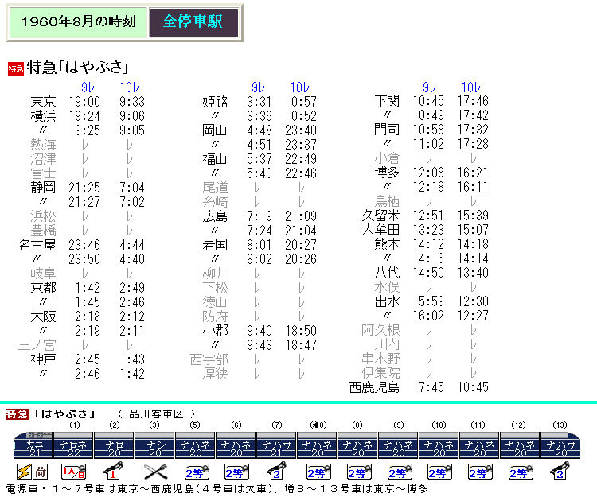Select the 1960年8月の時刻 header box
597x501 pixels.
point(78,22)
